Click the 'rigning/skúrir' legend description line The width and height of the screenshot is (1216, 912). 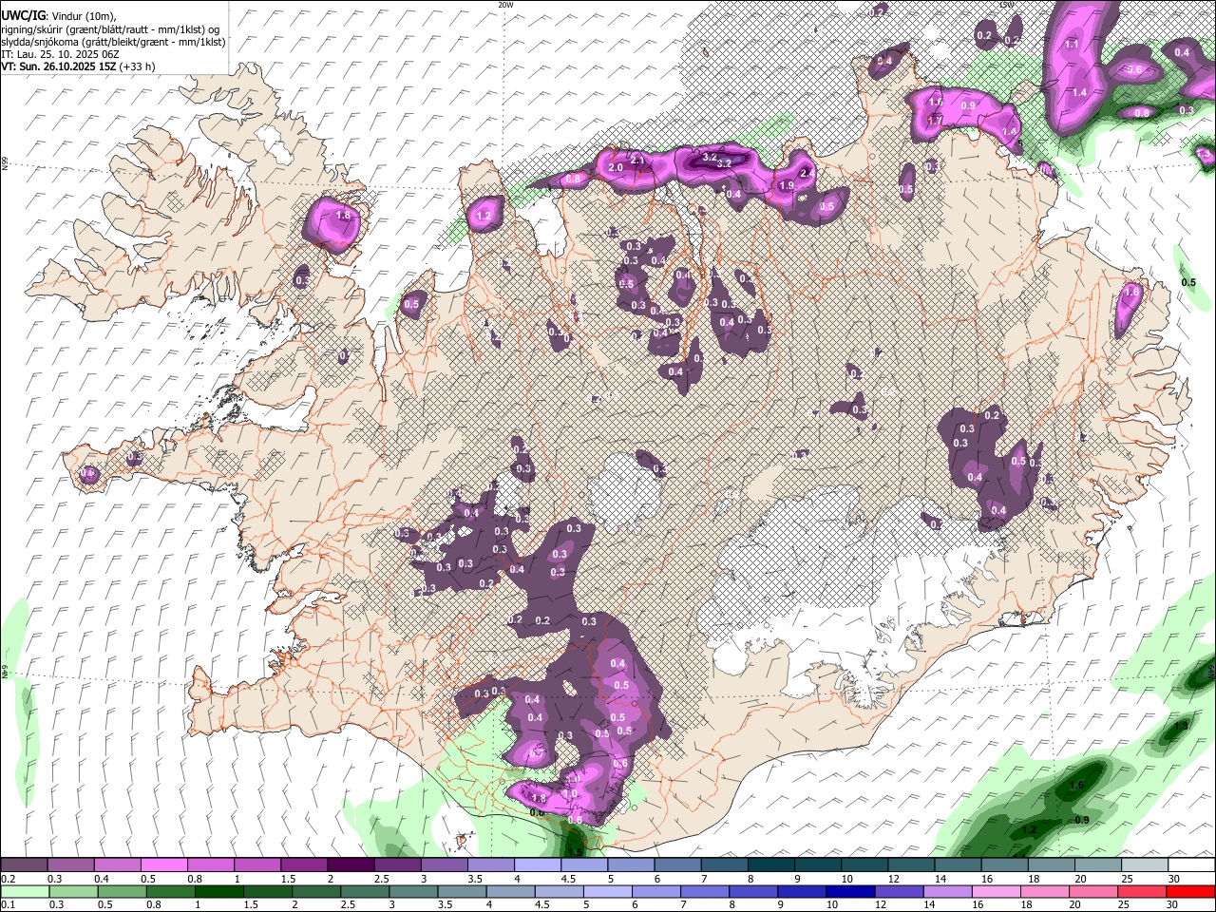(x=110, y=28)
